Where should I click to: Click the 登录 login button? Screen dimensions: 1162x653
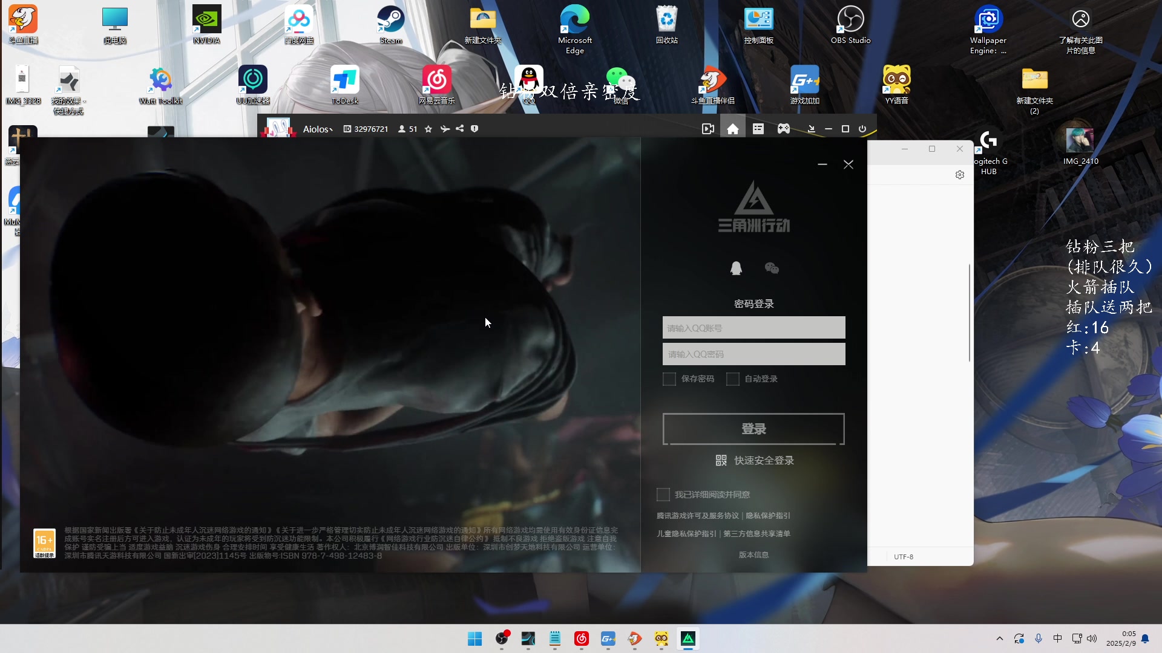tap(753, 429)
